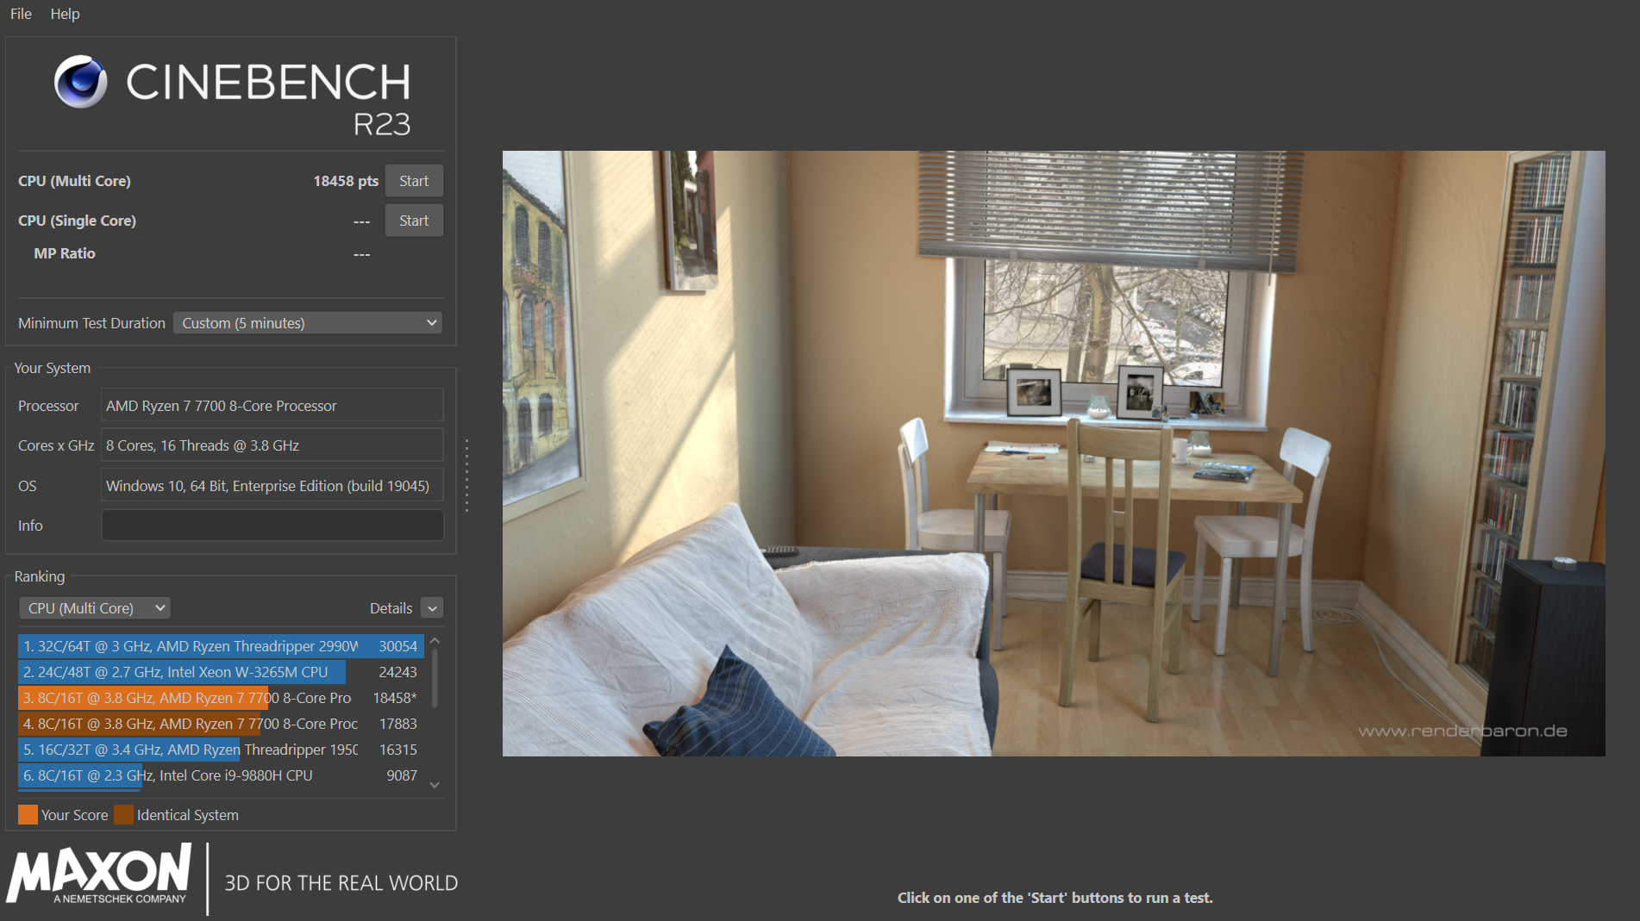The width and height of the screenshot is (1640, 921).
Task: Select the Intel Core i9-9880H ranking entry
Action: tap(221, 775)
